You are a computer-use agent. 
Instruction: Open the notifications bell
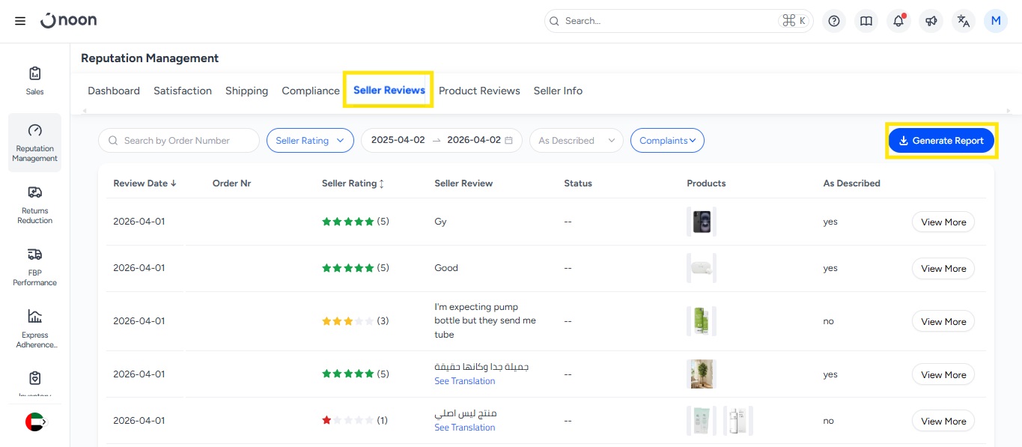coord(898,21)
